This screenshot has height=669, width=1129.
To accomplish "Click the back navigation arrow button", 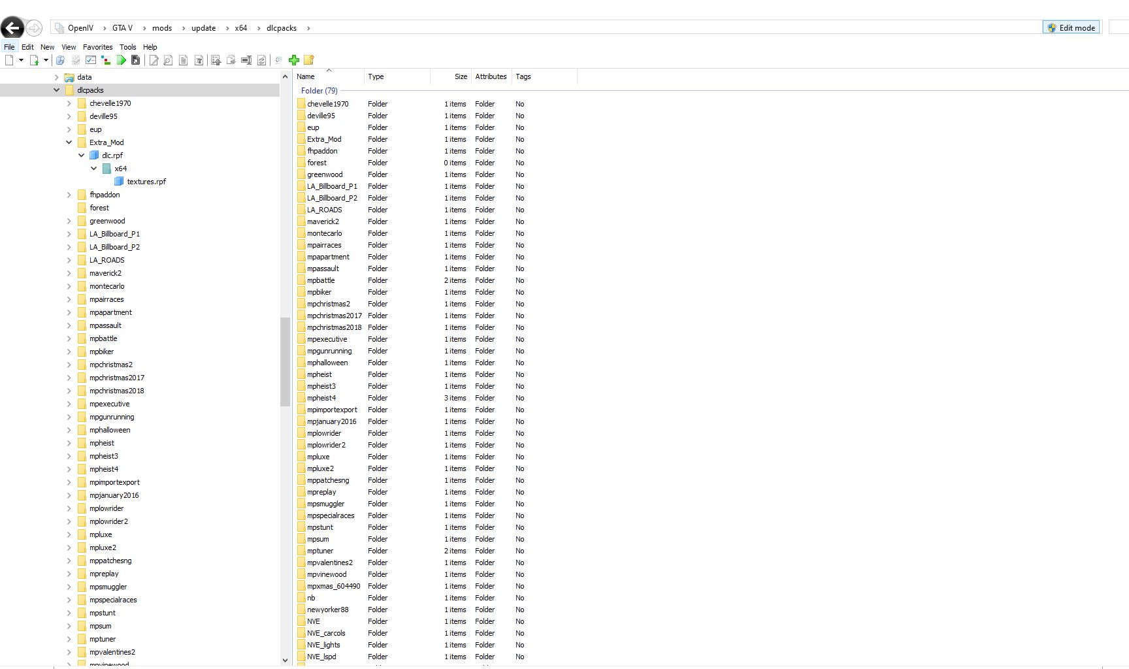I will 12,27.
